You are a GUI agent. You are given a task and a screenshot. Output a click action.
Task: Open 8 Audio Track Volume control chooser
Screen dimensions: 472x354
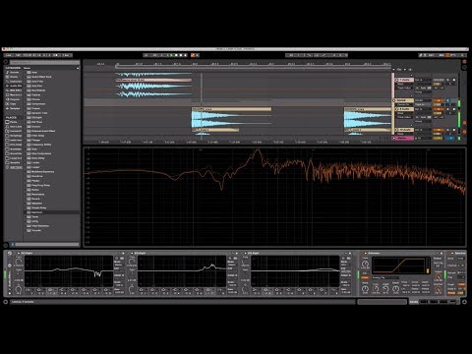404,117
